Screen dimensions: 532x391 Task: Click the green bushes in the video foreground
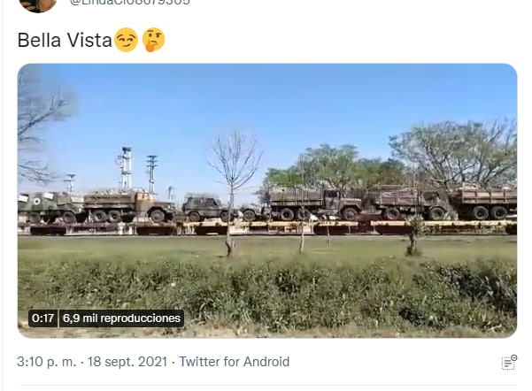click(267, 294)
